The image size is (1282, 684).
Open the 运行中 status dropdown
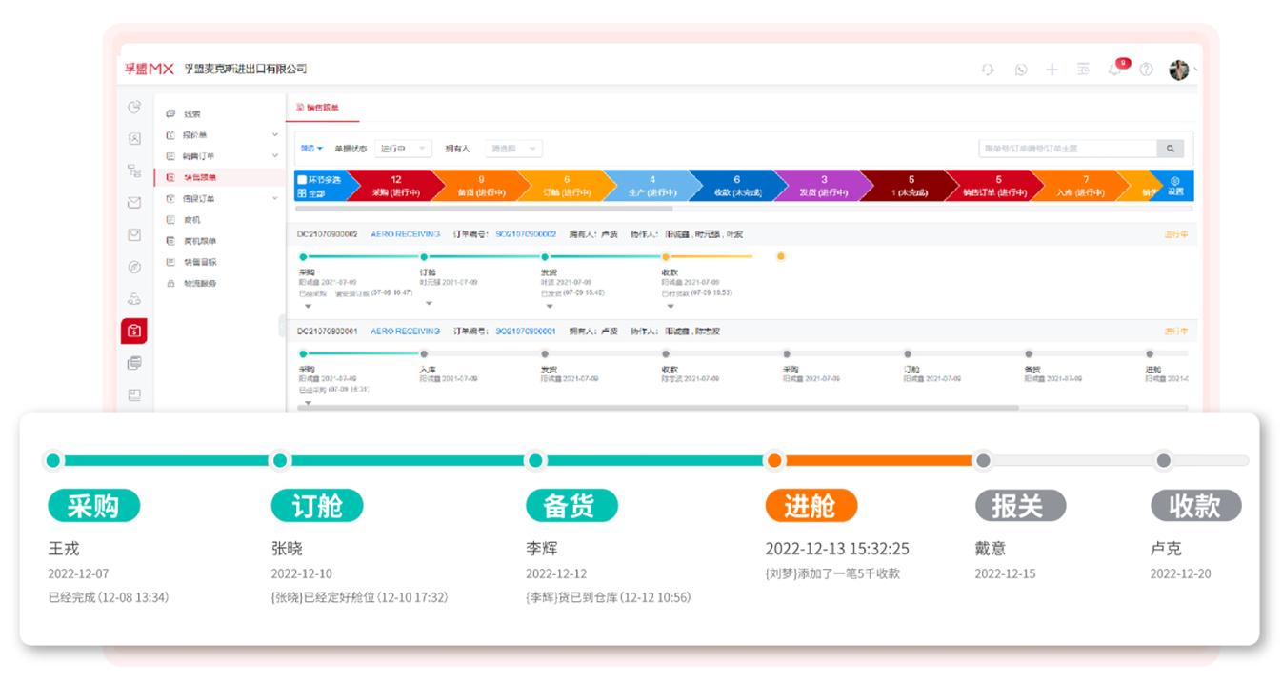pyautogui.click(x=402, y=148)
